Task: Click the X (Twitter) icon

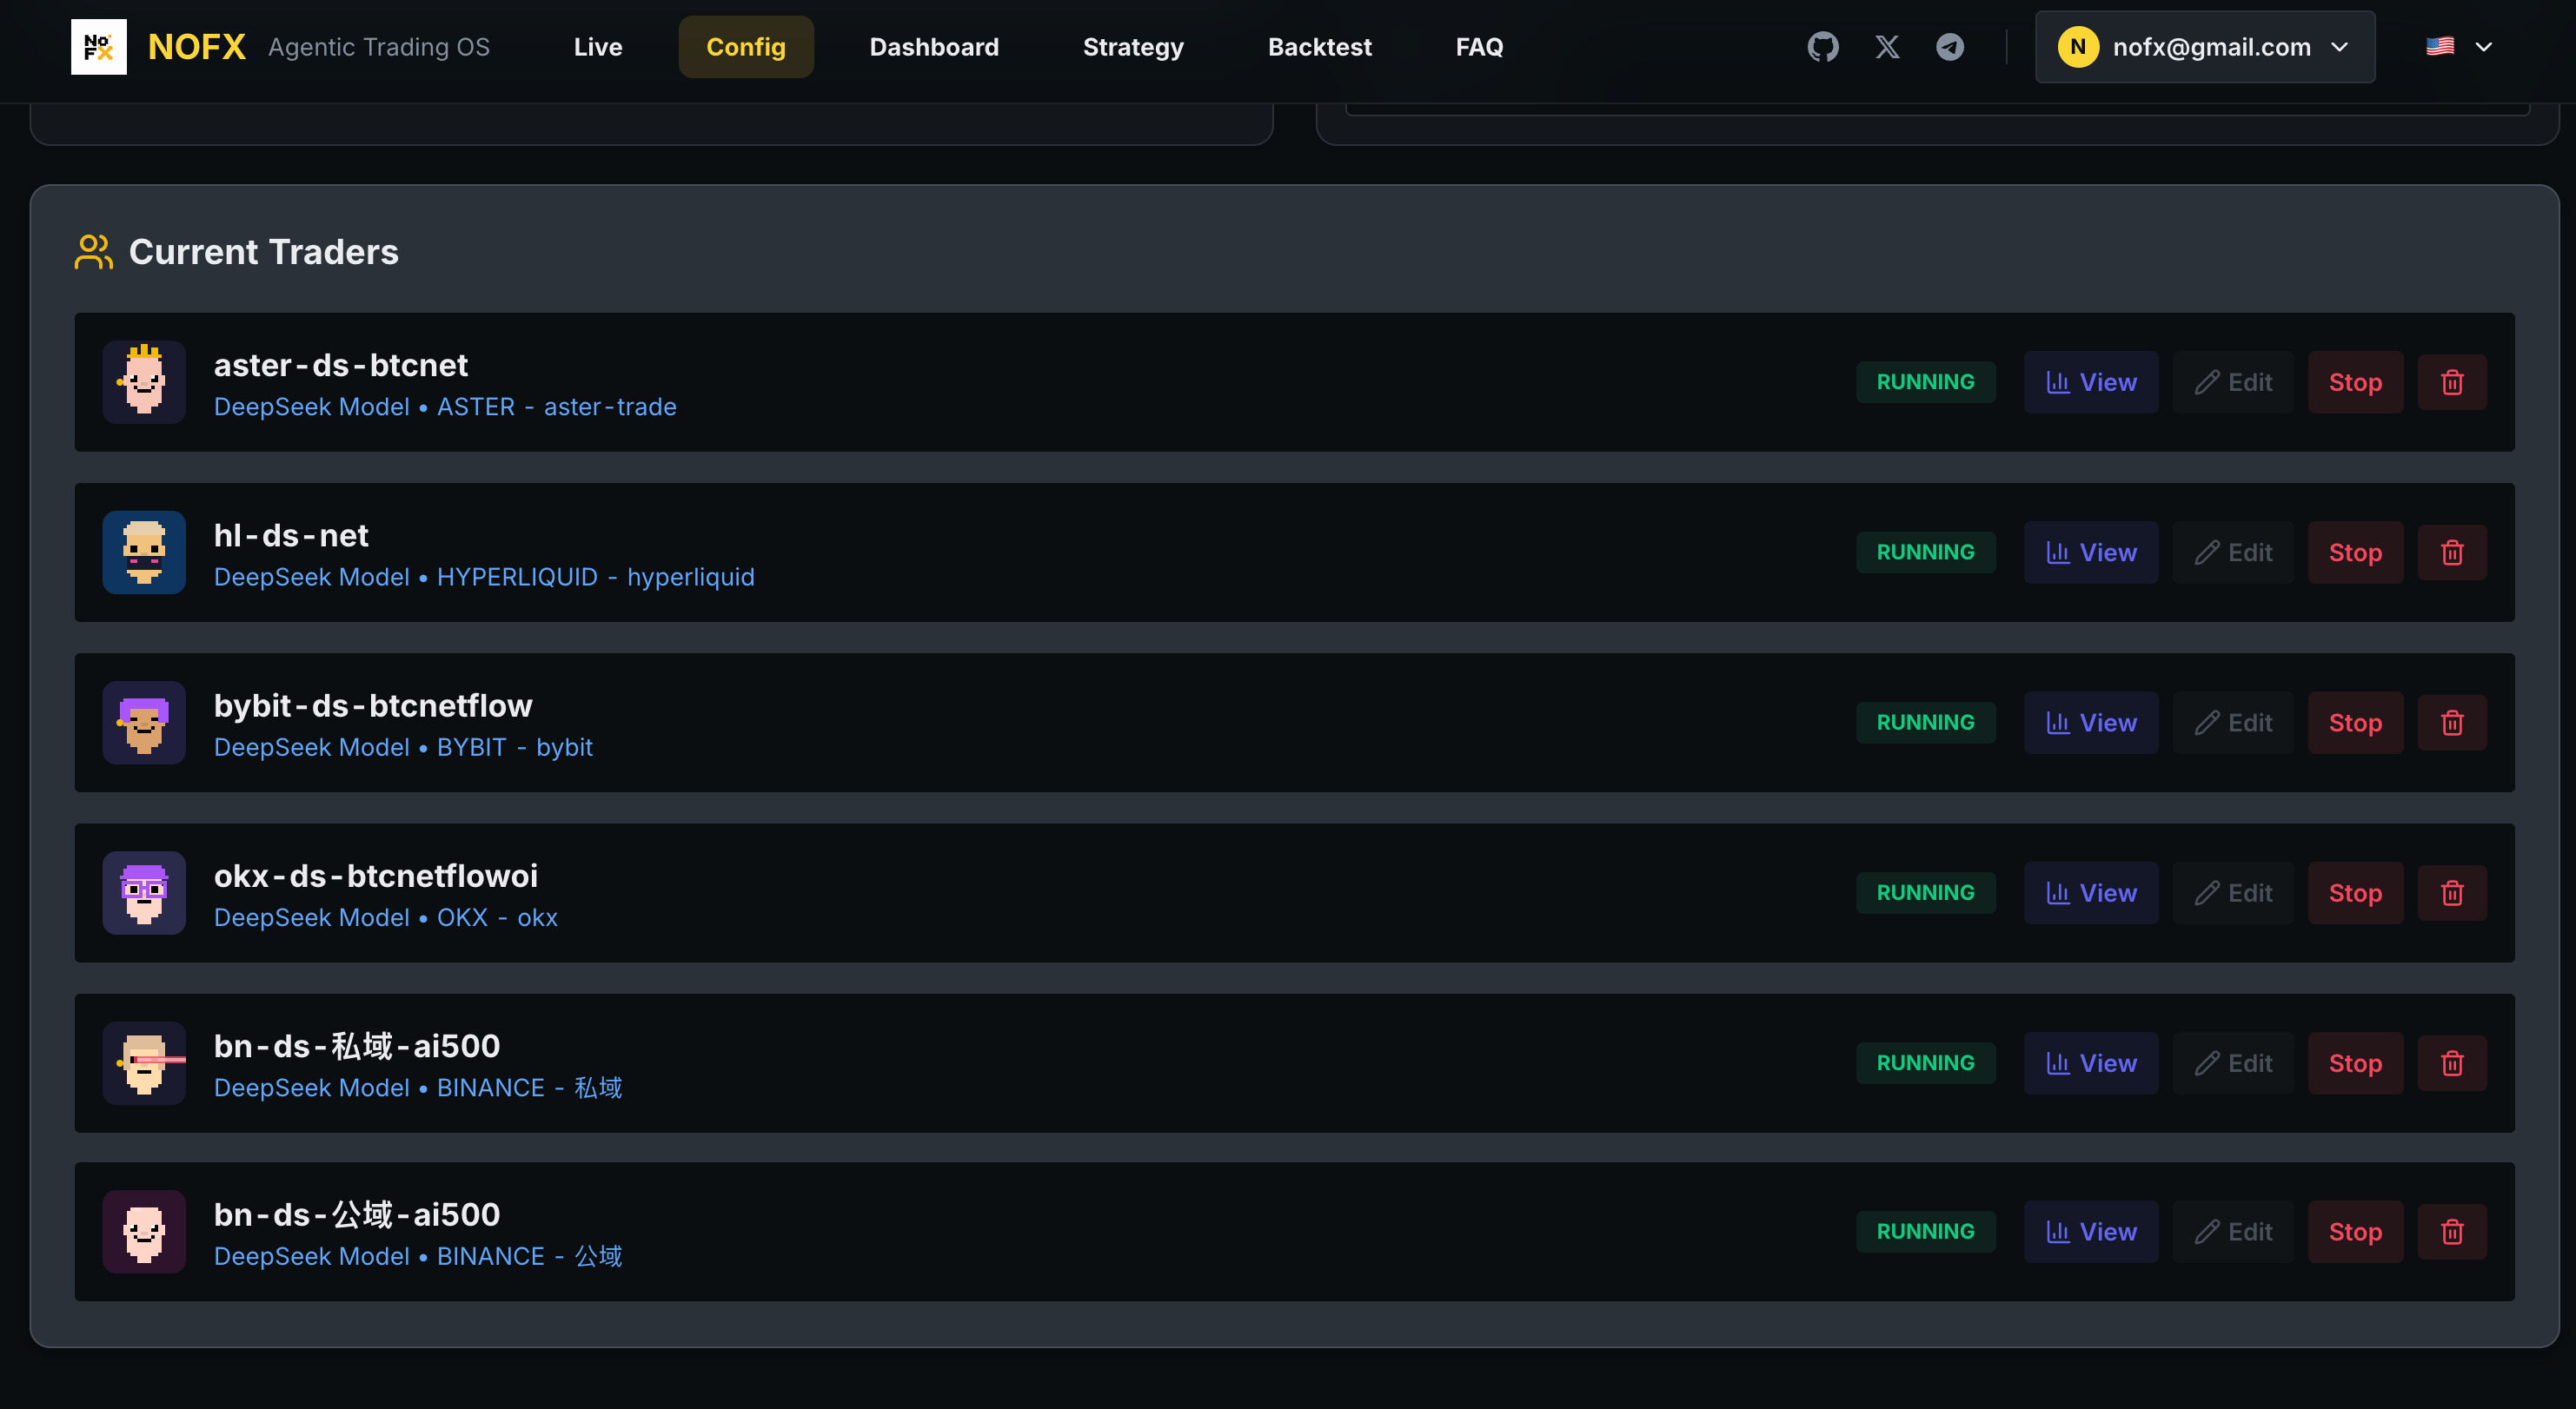Action: (x=1887, y=46)
